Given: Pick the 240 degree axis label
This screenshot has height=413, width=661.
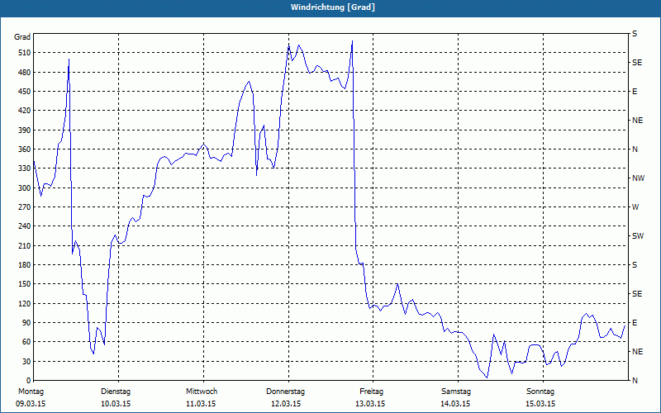Looking at the screenshot, I should pos(25,226).
